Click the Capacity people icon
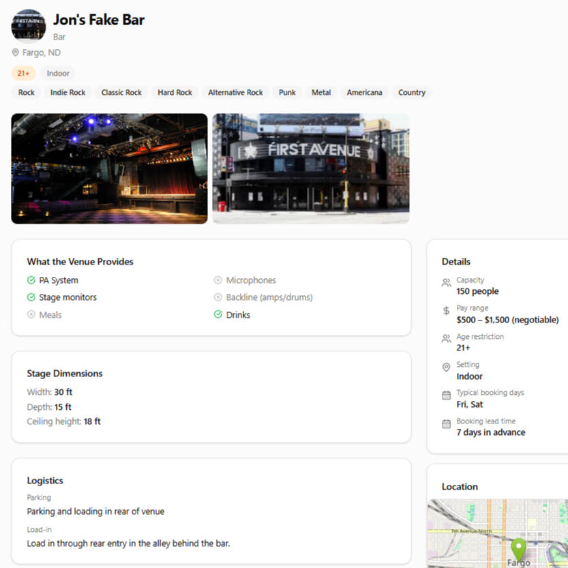 446,282
